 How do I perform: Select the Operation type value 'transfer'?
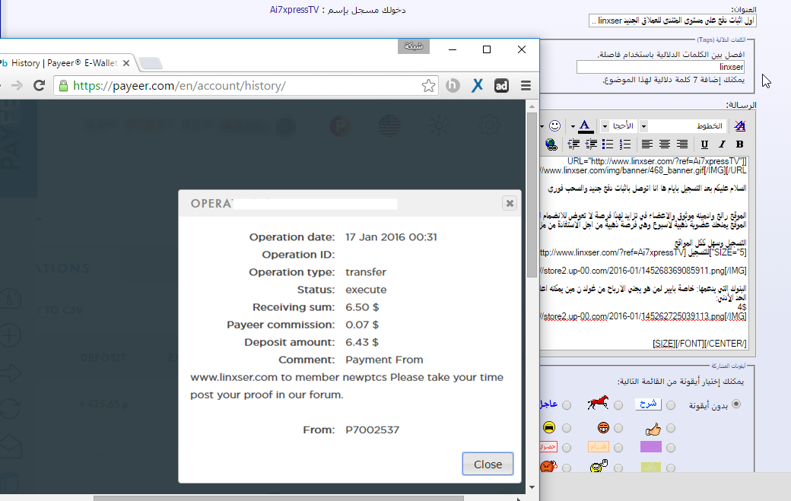point(366,272)
